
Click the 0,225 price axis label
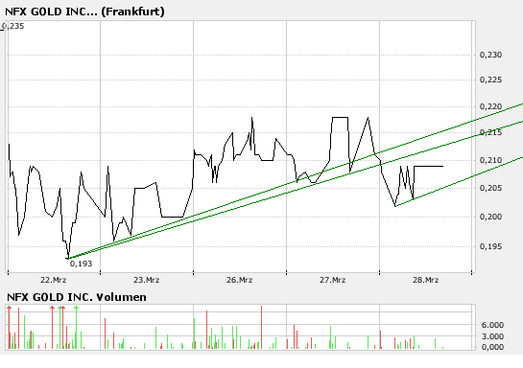coord(490,80)
